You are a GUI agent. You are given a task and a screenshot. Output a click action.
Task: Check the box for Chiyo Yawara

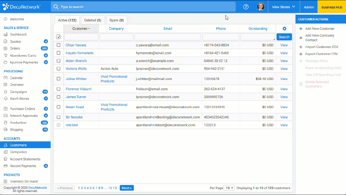pyautogui.click(x=58, y=45)
